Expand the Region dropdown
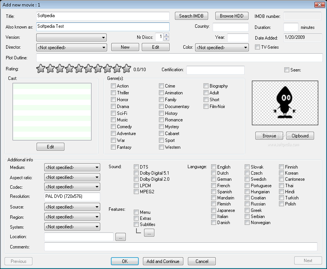Screen dimensions: 327x269 [x=72, y=217]
